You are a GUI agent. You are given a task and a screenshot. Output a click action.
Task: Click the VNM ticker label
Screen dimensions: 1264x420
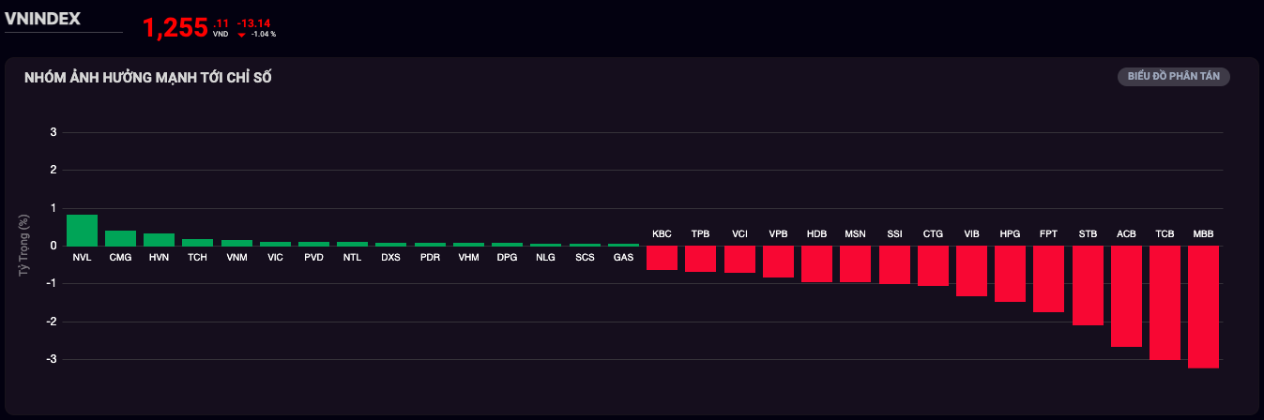click(236, 257)
